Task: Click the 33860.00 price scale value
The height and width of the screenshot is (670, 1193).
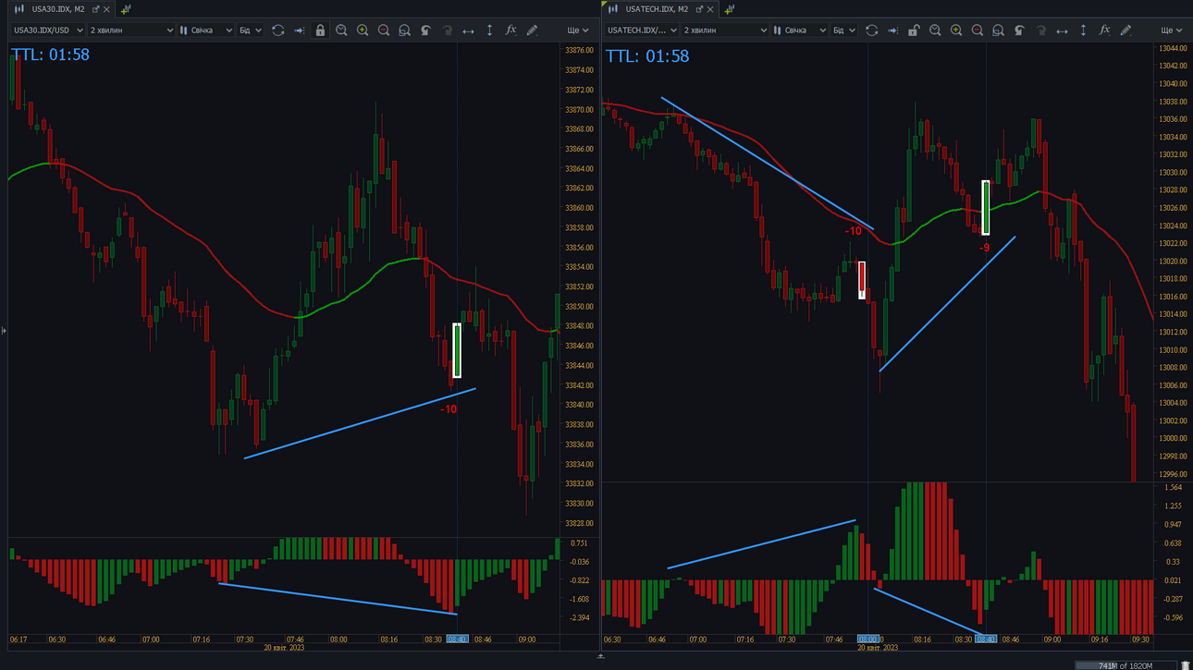Action: [579, 208]
